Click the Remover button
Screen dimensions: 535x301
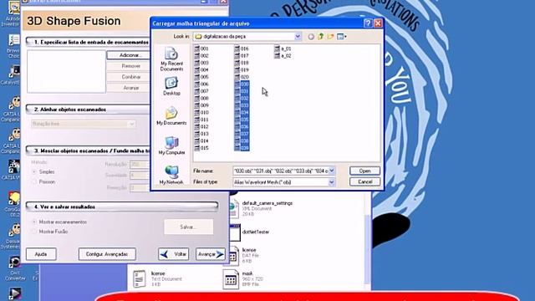pyautogui.click(x=129, y=66)
